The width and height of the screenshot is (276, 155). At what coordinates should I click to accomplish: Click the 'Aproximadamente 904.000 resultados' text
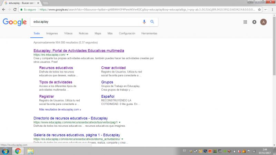point(66,42)
